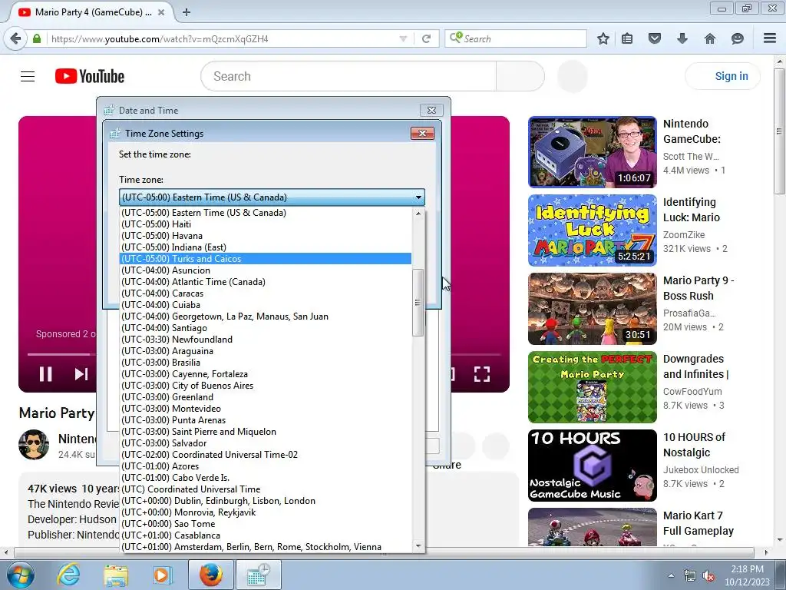The image size is (786, 590).
Task: Select (UTC-04:00) Caracas entry
Action: tap(265, 293)
